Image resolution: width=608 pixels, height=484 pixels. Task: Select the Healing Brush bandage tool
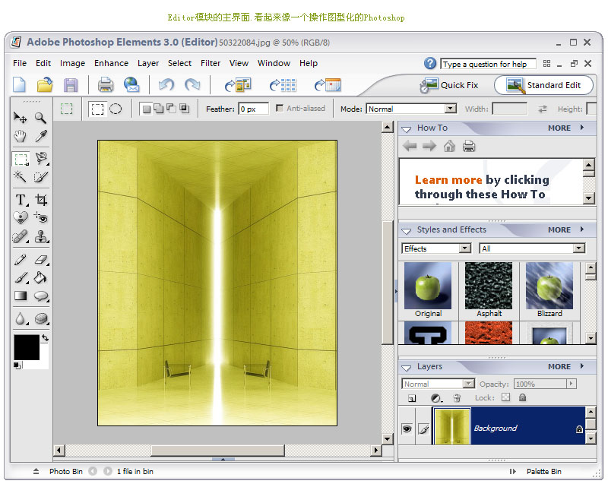point(21,236)
